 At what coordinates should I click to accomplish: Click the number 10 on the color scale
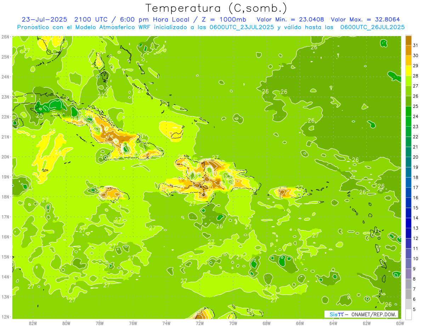(x=415, y=259)
